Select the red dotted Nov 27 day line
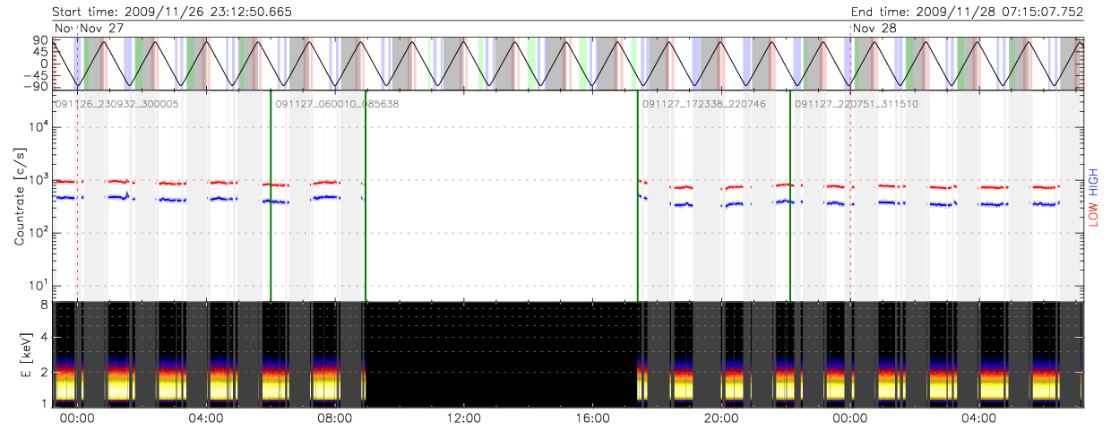The image size is (1111, 430). [77, 197]
